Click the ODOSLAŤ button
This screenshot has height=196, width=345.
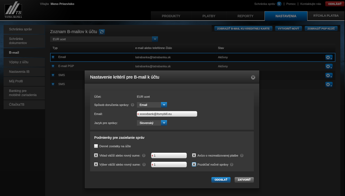tap(221, 180)
